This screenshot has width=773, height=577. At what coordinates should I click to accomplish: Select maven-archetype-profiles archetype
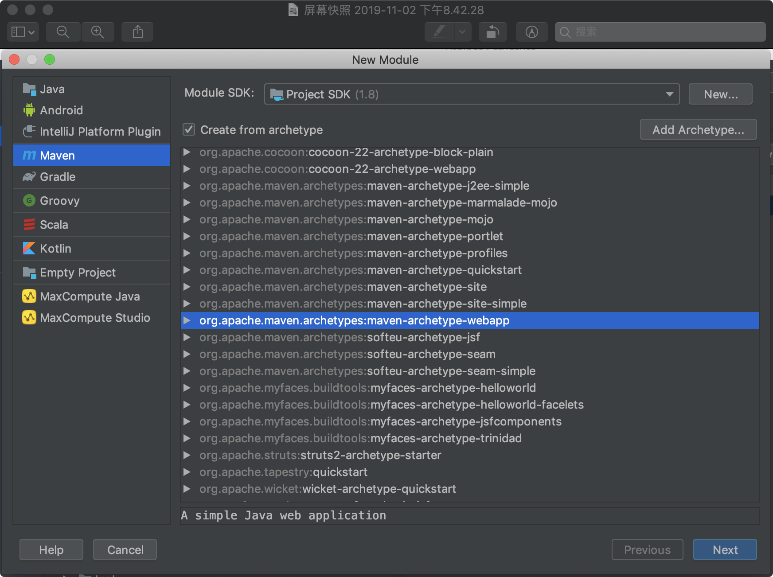tap(470, 253)
